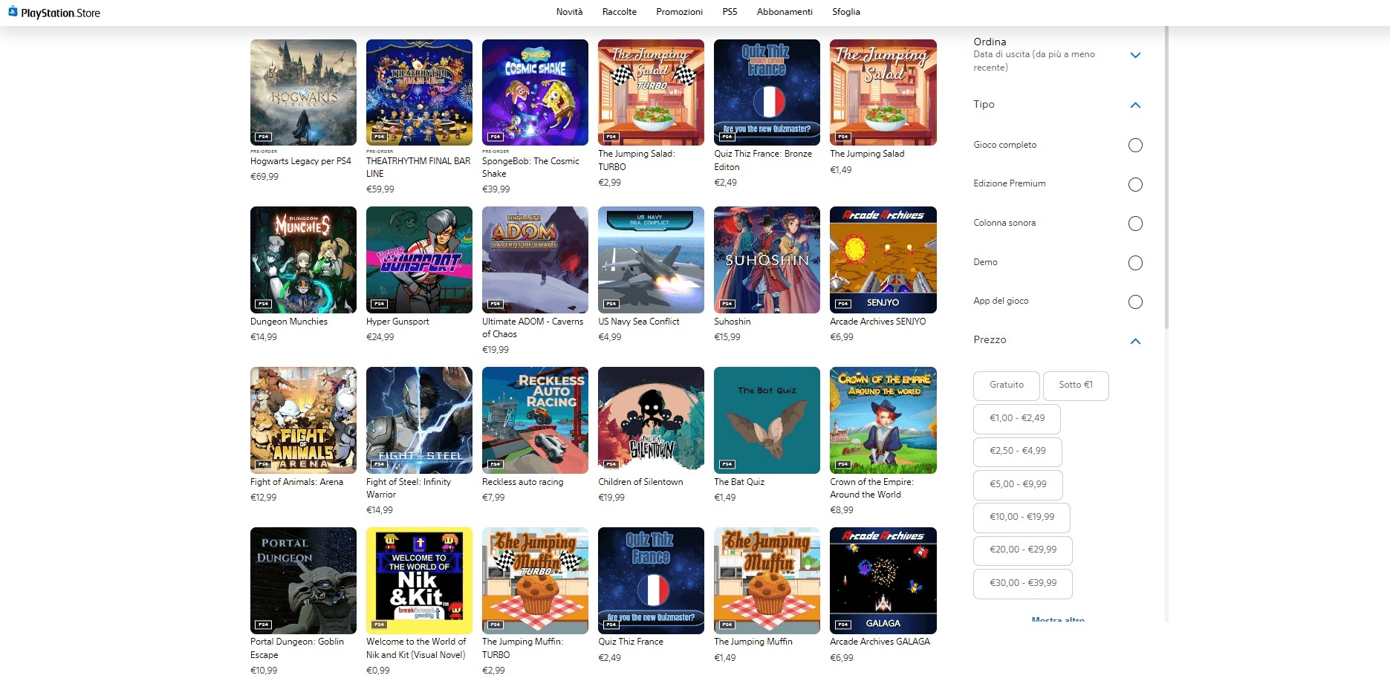Open the Suhoshin cover image
This screenshot has width=1390, height=681.
(767, 260)
